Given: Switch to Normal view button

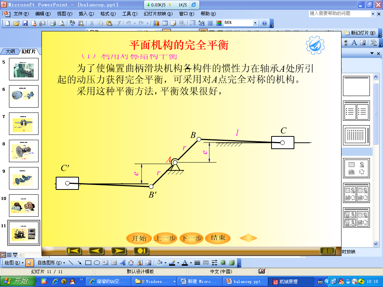Looking at the screenshot, I should [x=3, y=255].
